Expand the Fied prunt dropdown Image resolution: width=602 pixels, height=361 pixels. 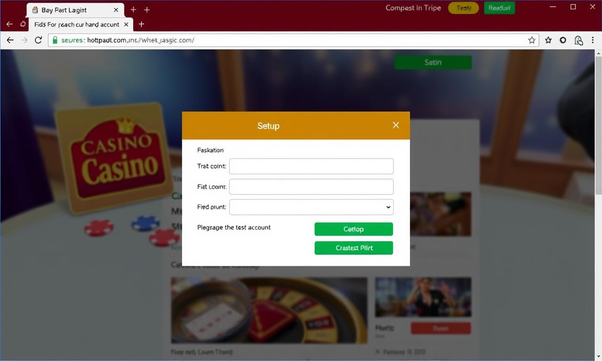click(x=311, y=207)
